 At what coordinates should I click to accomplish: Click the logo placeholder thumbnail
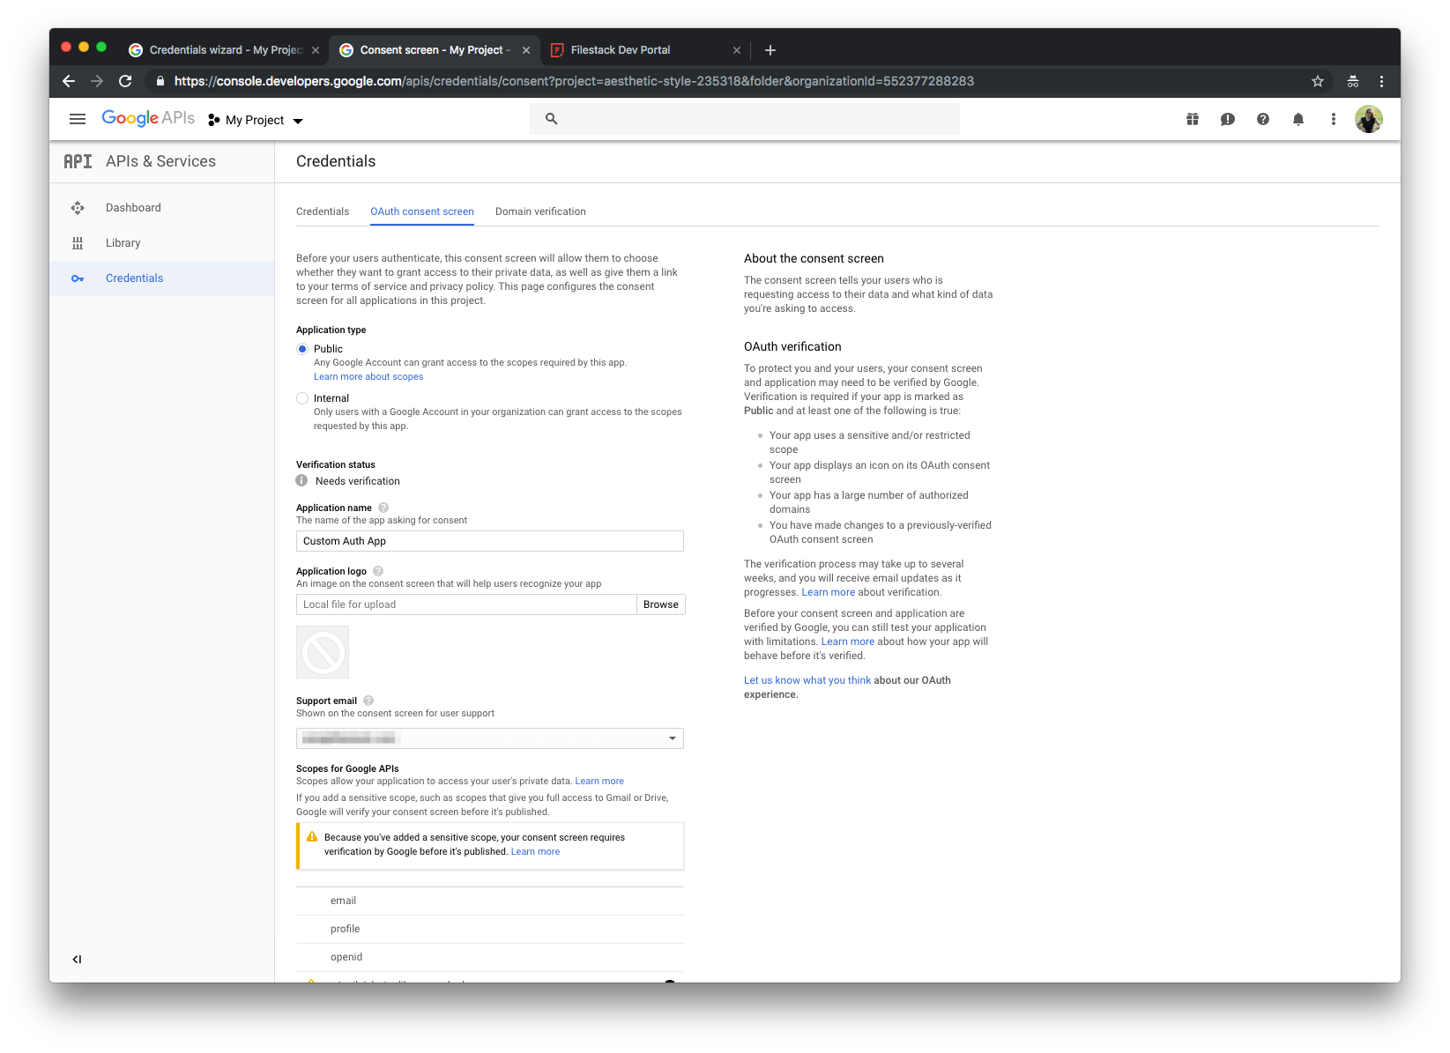pyautogui.click(x=323, y=652)
